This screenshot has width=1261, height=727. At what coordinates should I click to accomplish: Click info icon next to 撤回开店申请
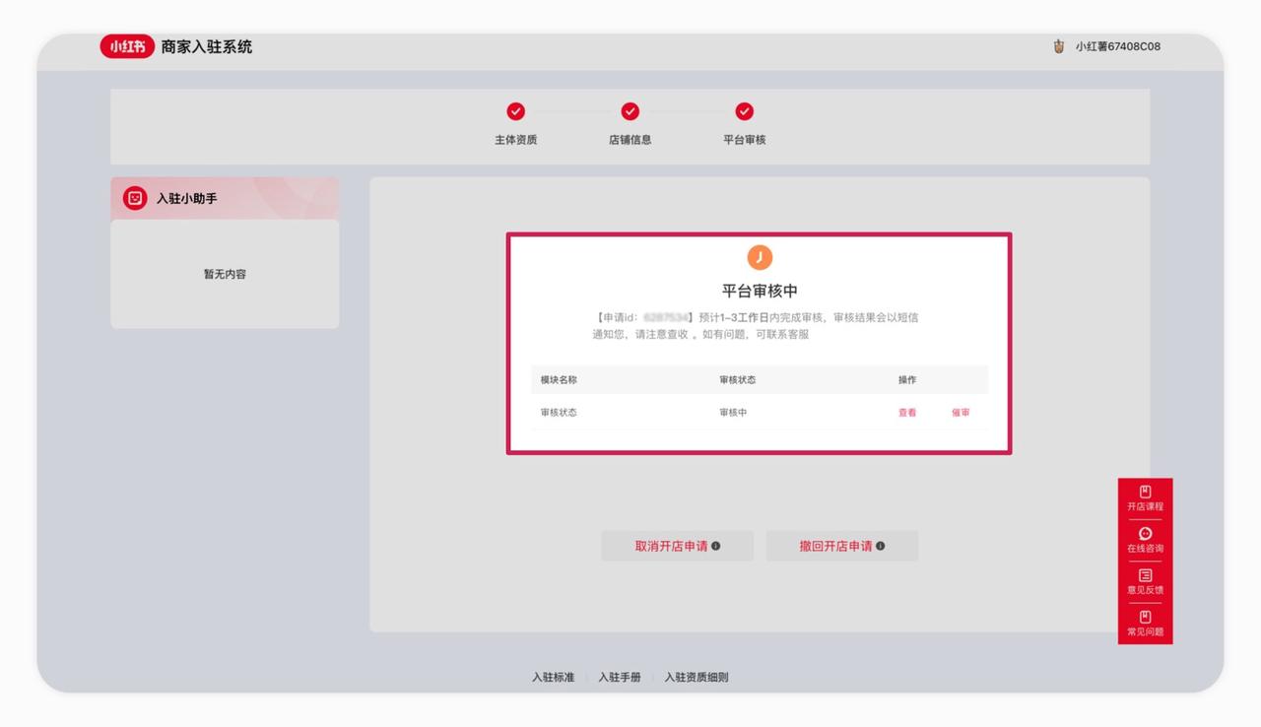pos(881,546)
